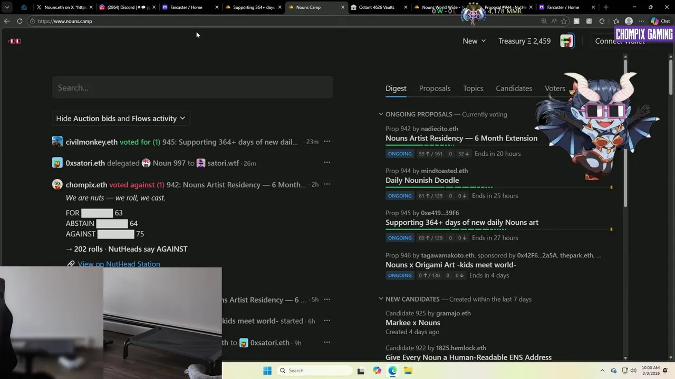Open the volume control in the system tray
The height and width of the screenshot is (379, 675).
(x=633, y=371)
